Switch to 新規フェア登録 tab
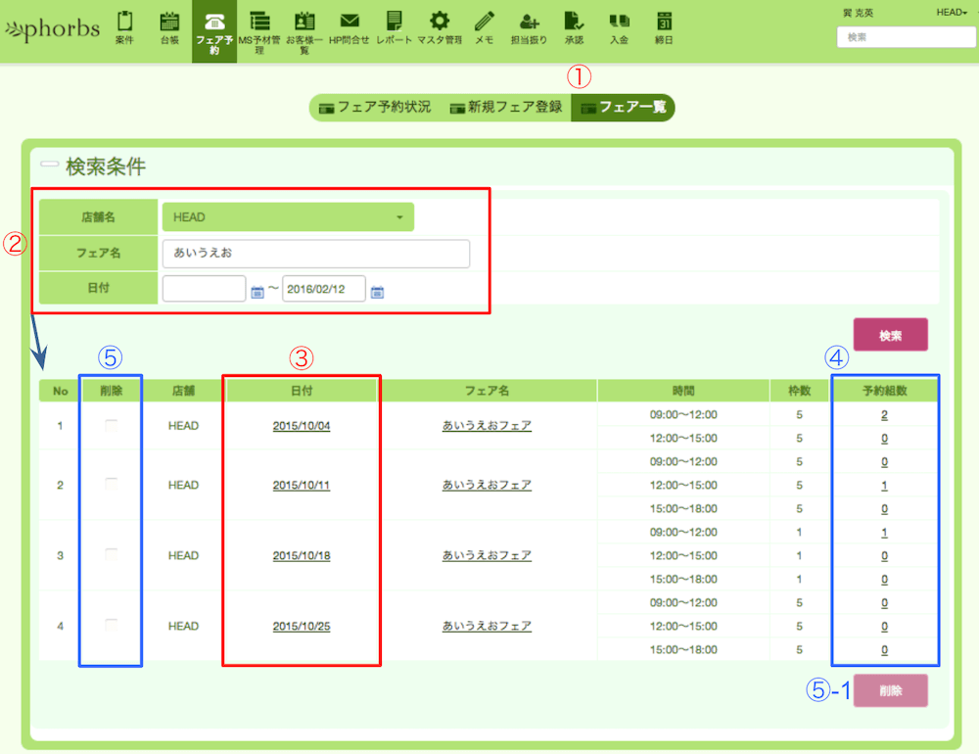The width and height of the screenshot is (979, 754). point(506,108)
